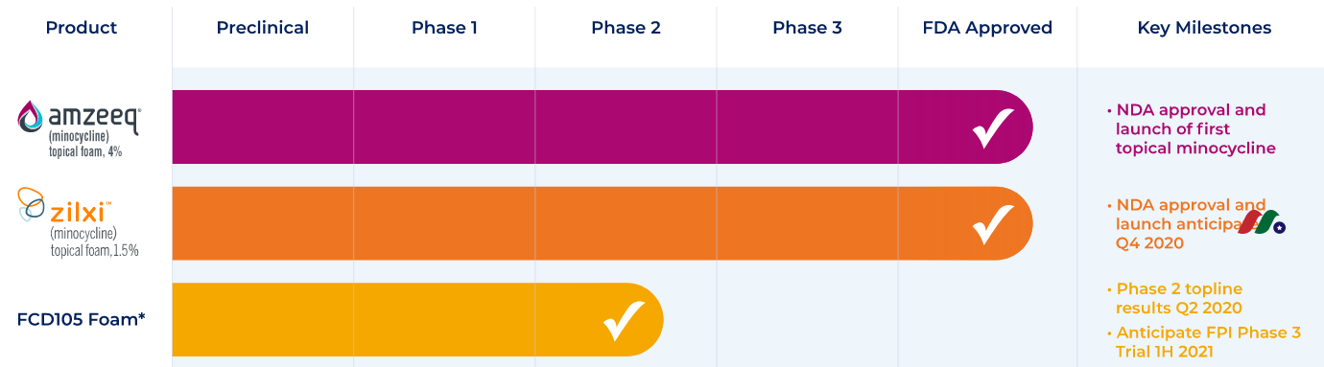
Task: Select the Phase 2 column header
Action: tap(626, 28)
